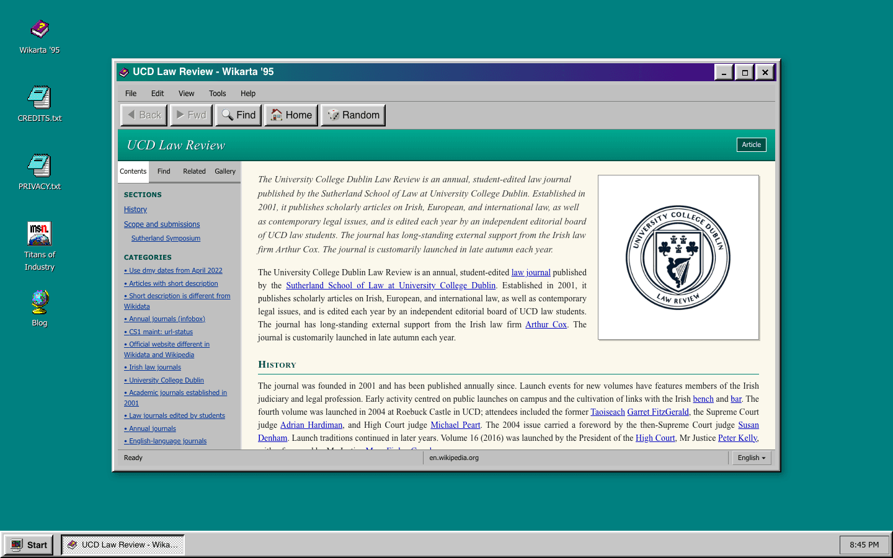
Task: Load a Random article with the dice button
Action: coord(353,115)
